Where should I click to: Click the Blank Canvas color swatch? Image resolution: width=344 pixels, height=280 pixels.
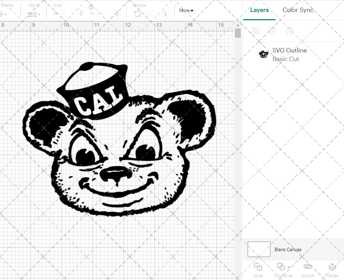[258, 249]
